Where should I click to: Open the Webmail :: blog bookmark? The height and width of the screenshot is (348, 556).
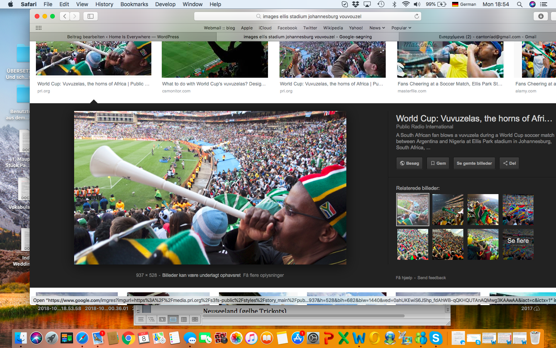(219, 28)
